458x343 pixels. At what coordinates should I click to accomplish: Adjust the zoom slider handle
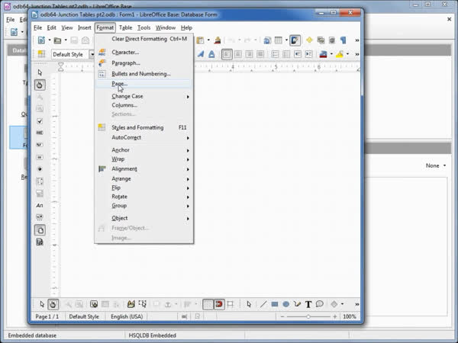308,316
